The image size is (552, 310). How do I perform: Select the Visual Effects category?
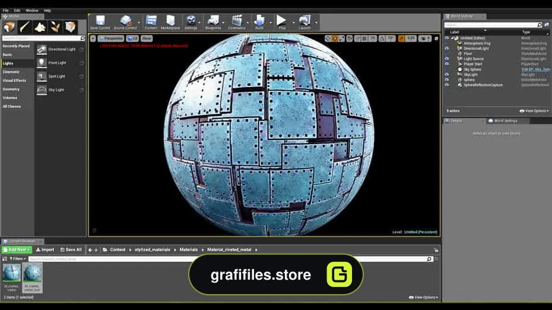coord(14,81)
